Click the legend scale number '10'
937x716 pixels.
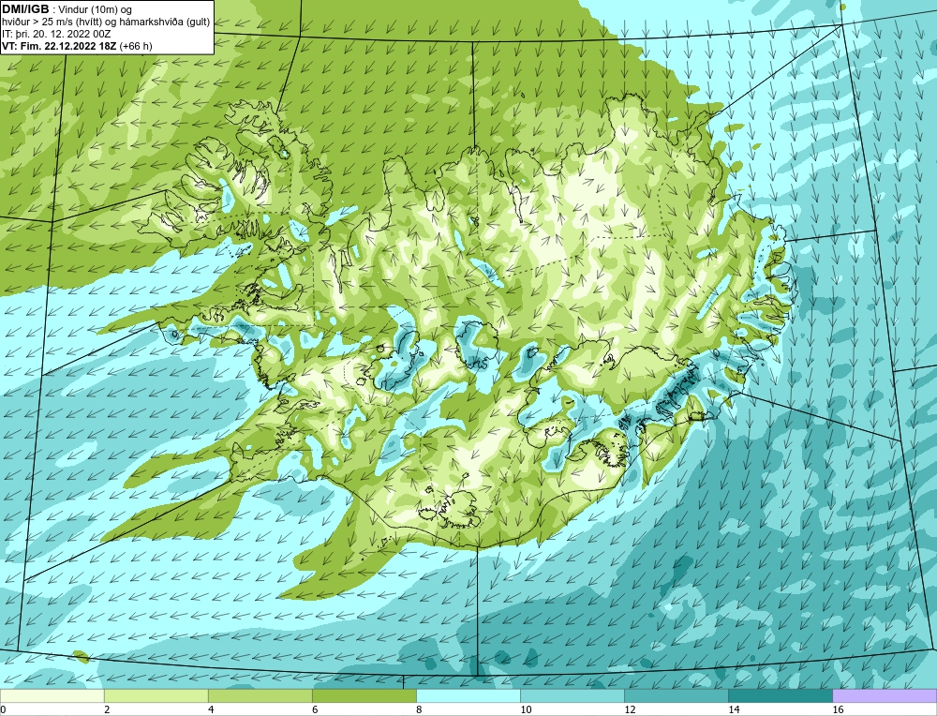point(526,709)
